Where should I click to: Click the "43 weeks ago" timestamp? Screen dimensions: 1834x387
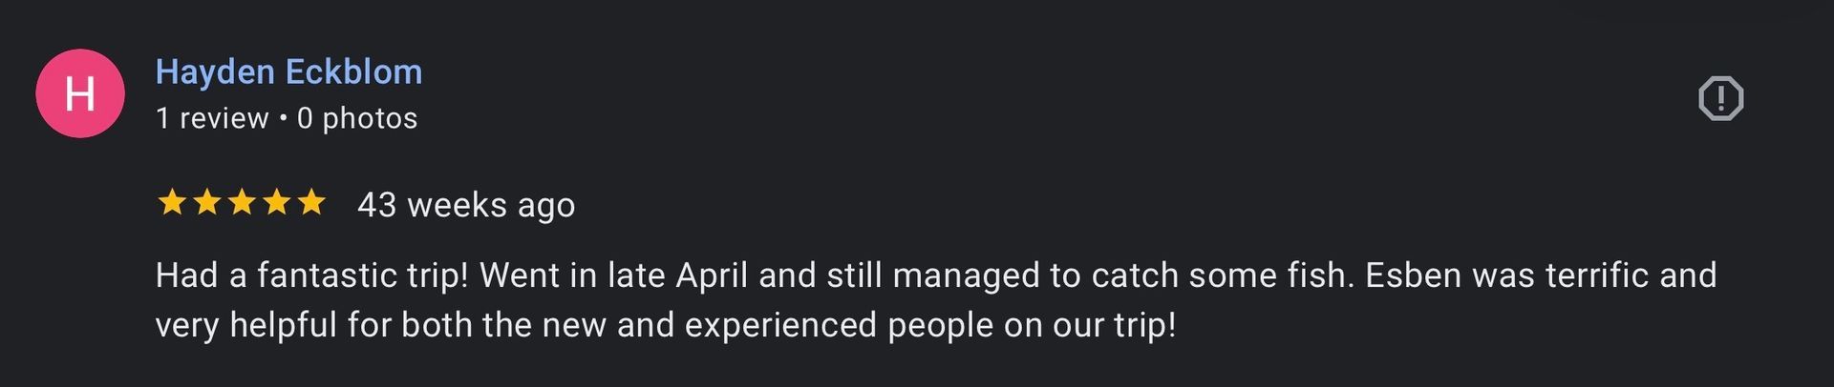(466, 205)
